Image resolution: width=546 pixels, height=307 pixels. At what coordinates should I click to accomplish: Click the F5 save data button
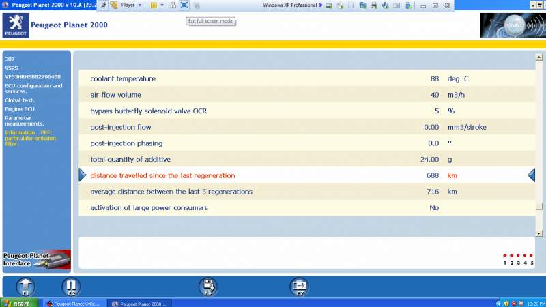(208, 287)
